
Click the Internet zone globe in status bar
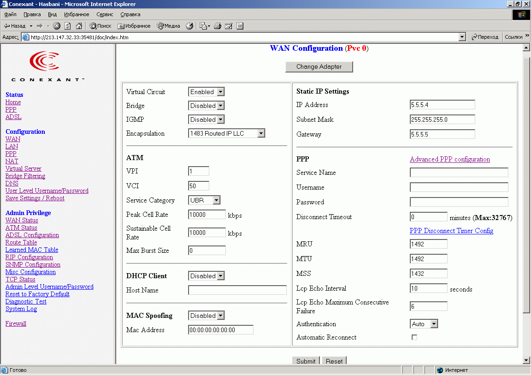pyautogui.click(x=440, y=370)
